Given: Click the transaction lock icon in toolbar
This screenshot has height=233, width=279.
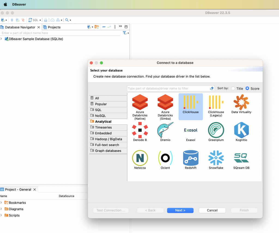Looking at the screenshot, I should point(46,20).
